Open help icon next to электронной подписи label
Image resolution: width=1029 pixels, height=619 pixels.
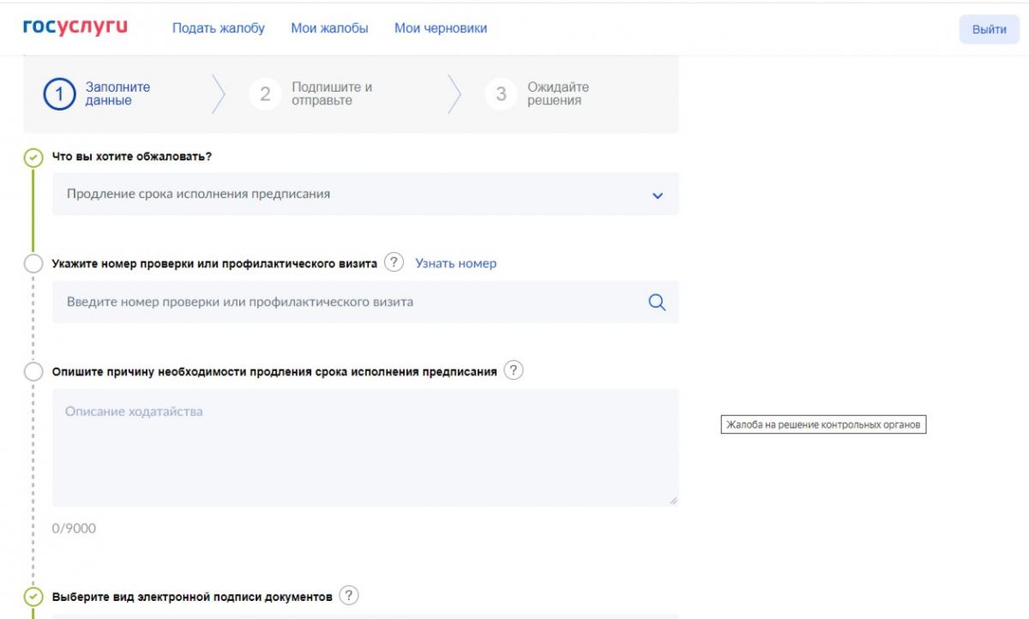click(x=348, y=596)
